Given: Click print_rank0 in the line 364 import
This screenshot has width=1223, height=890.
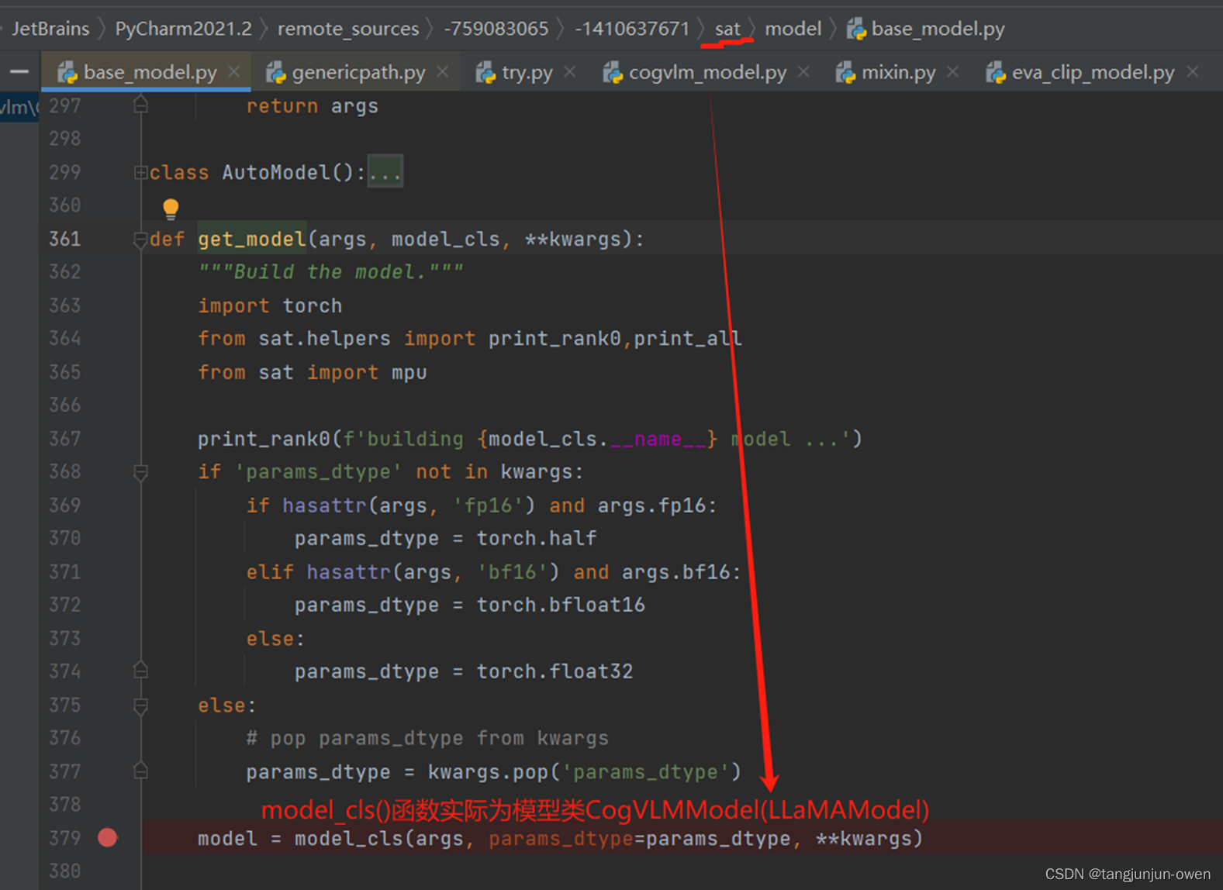Looking at the screenshot, I should coord(554,339).
